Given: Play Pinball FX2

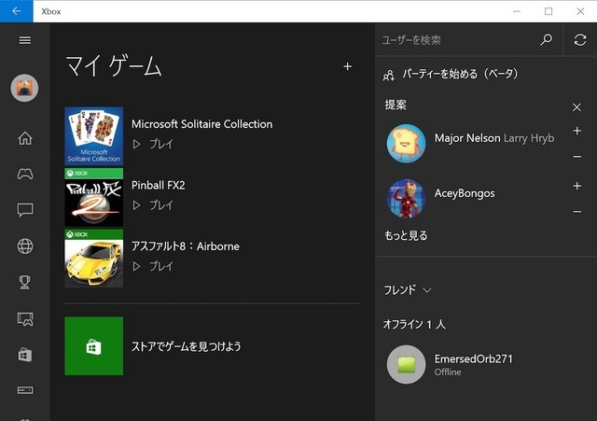Looking at the screenshot, I should click(x=153, y=205).
